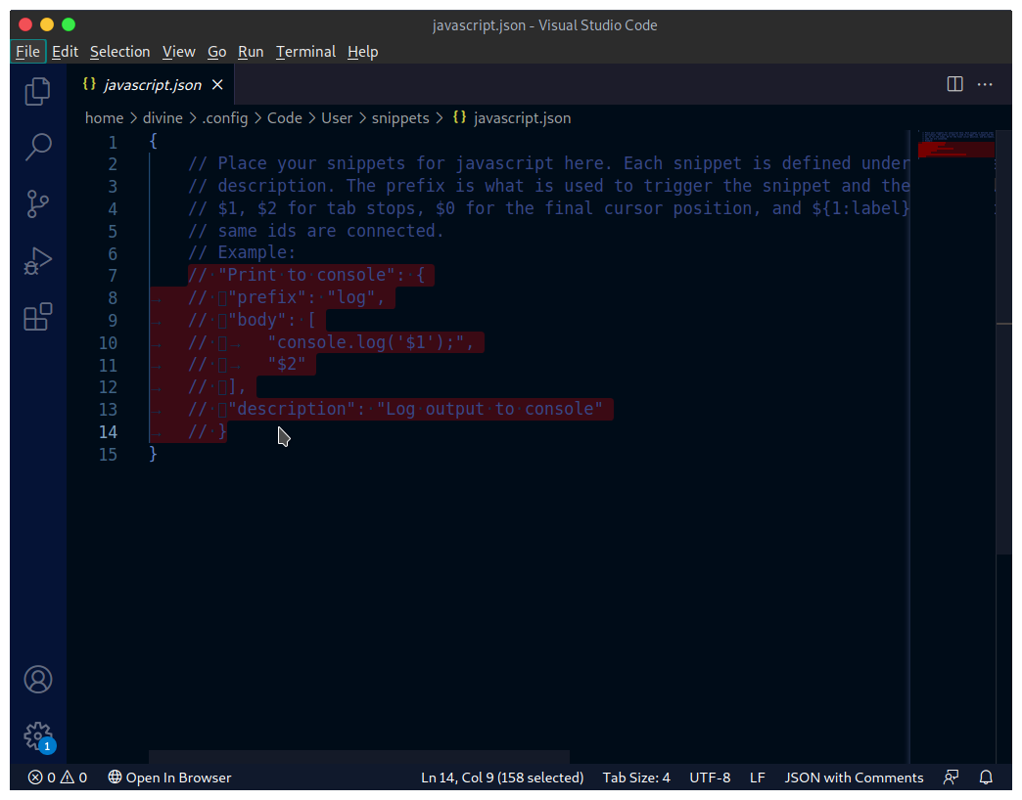This screenshot has width=1022, height=800.
Task: Change end of line sequence LF
Action: click(757, 778)
